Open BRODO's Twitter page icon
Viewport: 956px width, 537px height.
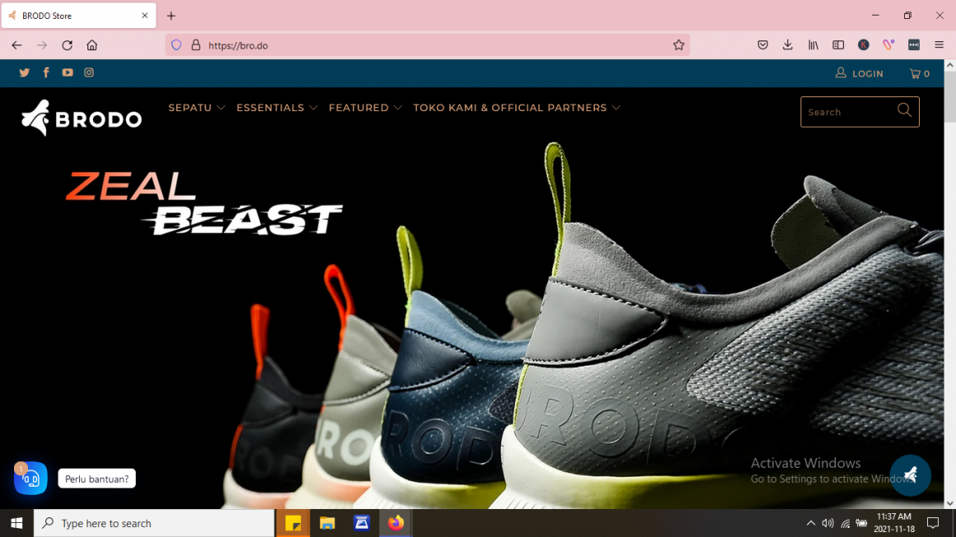coord(25,72)
